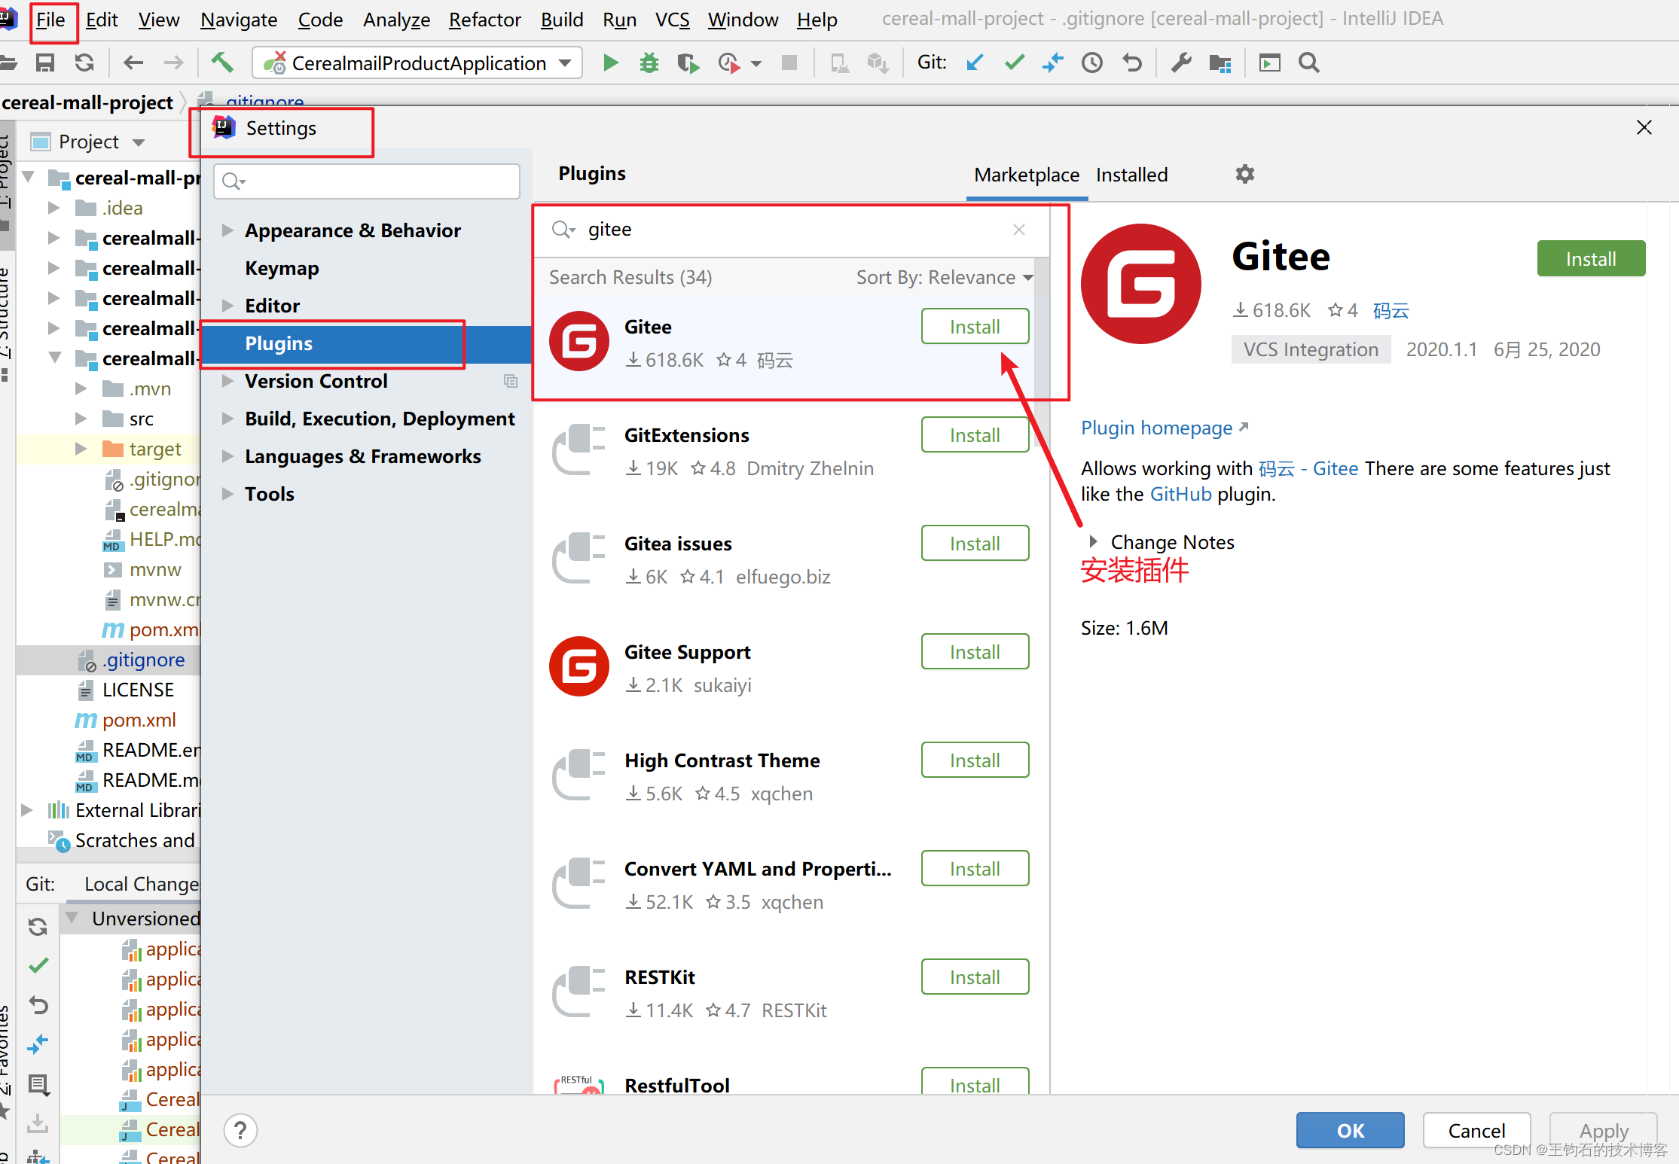This screenshot has width=1679, height=1164.
Task: Click the green Run button in the toolbar
Action: [x=610, y=63]
